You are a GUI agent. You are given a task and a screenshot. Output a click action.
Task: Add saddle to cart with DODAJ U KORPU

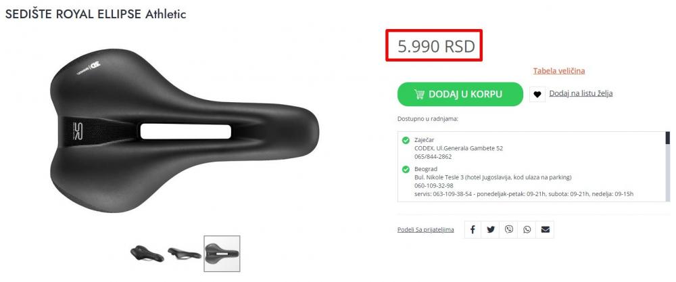click(460, 94)
